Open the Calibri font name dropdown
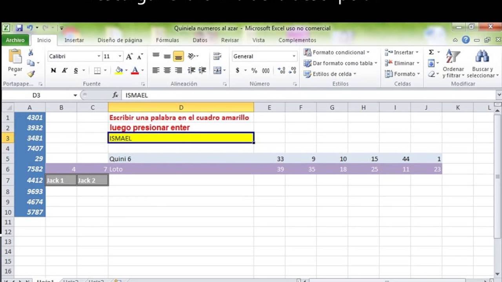Image resolution: width=502 pixels, height=282 pixels. [99, 56]
